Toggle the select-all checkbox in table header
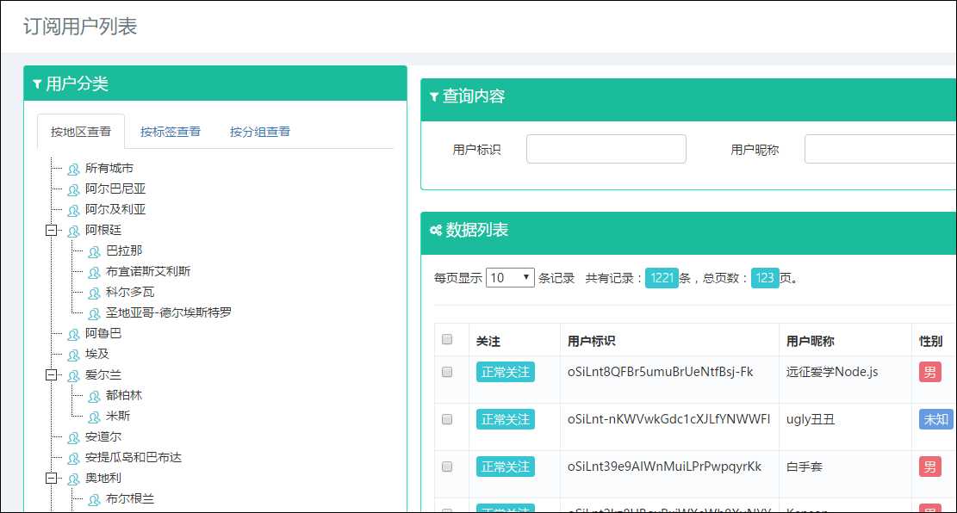The image size is (957, 513). (x=447, y=339)
